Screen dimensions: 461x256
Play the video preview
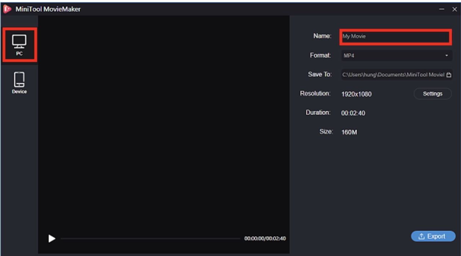52,238
